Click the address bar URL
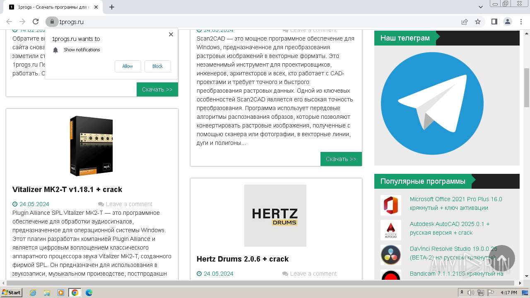The width and height of the screenshot is (530, 298). point(71,22)
